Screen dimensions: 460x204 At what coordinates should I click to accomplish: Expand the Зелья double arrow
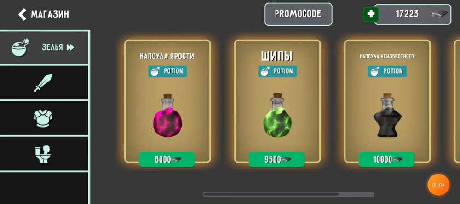pos(70,47)
